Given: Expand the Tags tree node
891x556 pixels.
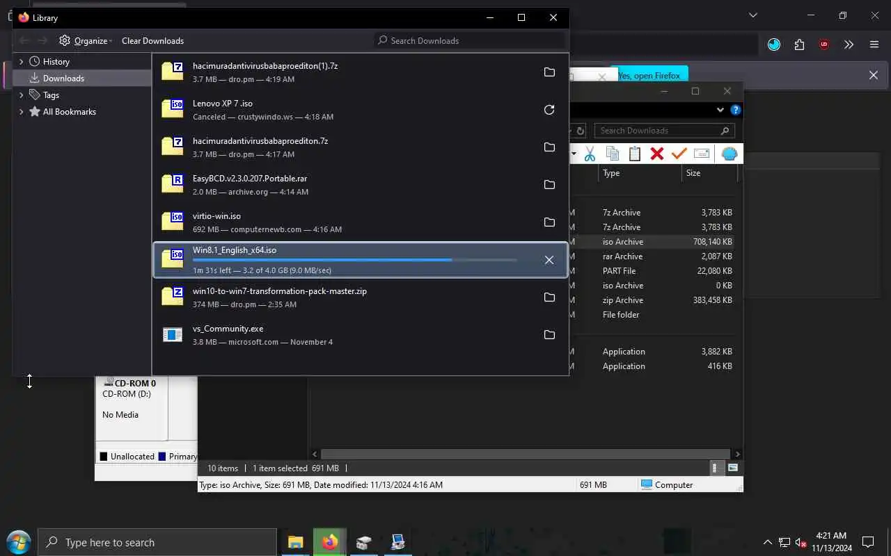Looking at the screenshot, I should click(21, 95).
